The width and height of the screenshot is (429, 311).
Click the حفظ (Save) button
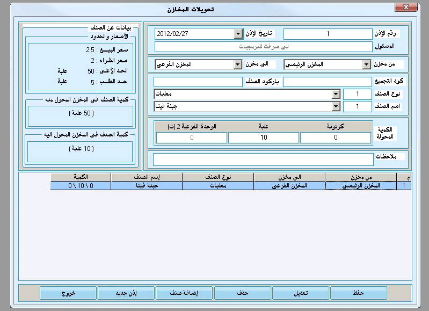point(359,293)
